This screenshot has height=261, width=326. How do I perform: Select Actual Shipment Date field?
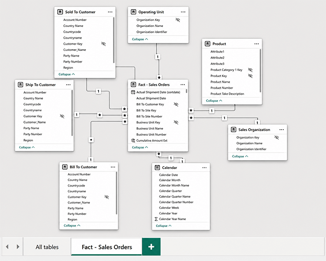[x=151, y=98]
